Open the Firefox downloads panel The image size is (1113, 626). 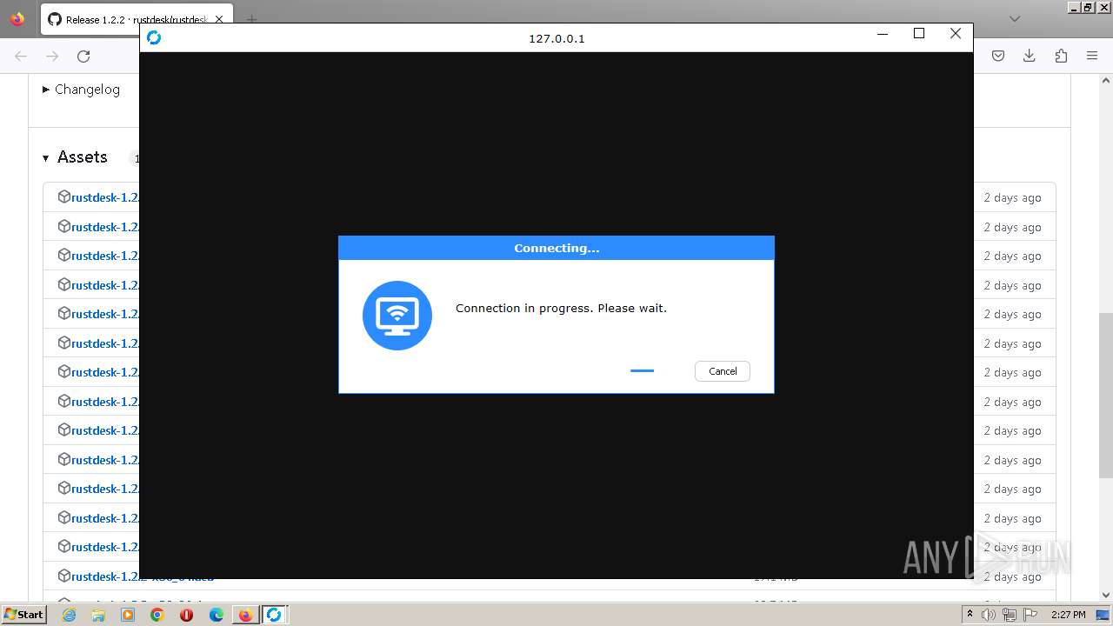(1030, 56)
